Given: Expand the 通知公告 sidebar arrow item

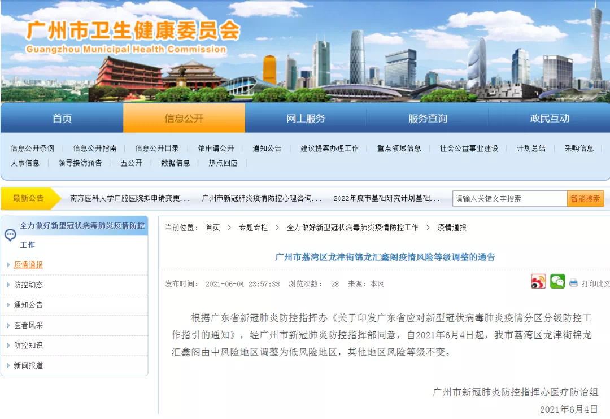Looking at the screenshot, I should [28, 305].
